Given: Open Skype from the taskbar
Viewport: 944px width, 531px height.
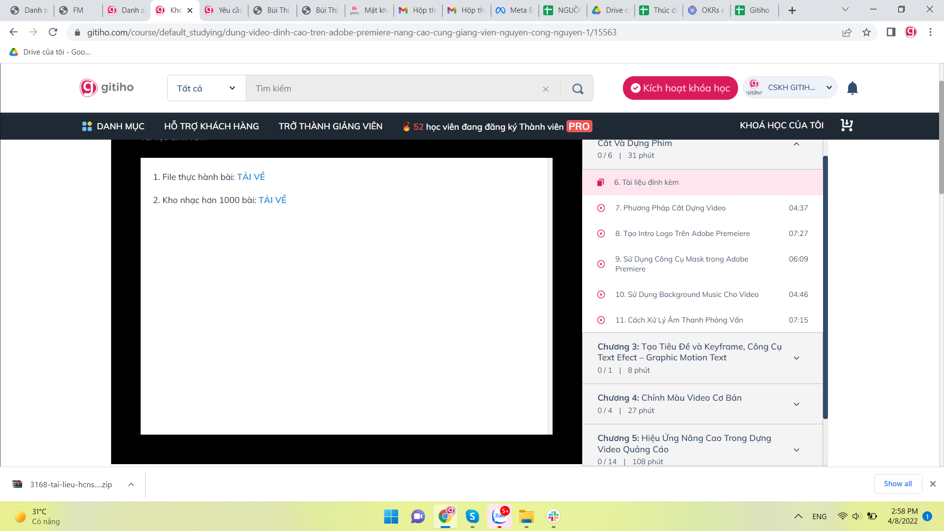Looking at the screenshot, I should coord(472,516).
